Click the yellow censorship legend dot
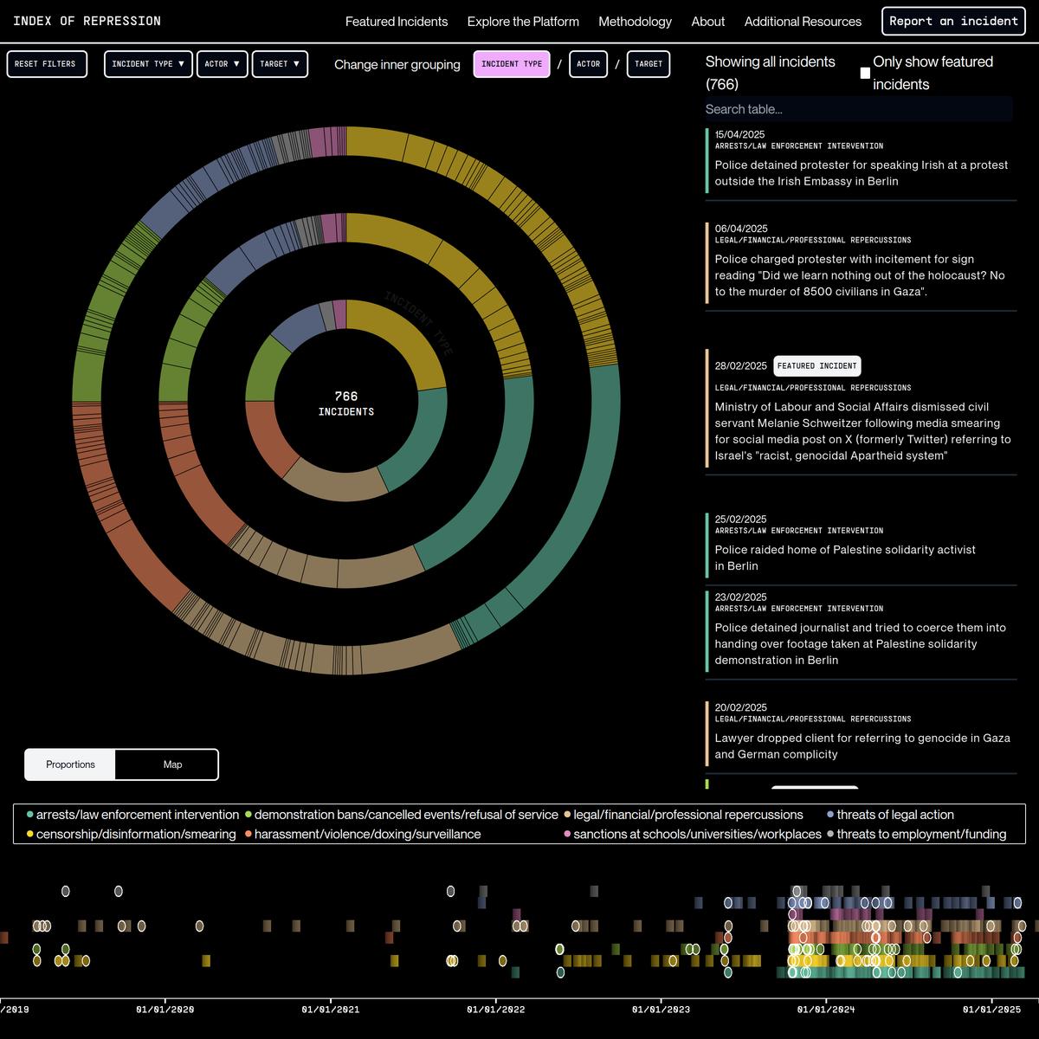The image size is (1039, 1039). pyautogui.click(x=30, y=835)
